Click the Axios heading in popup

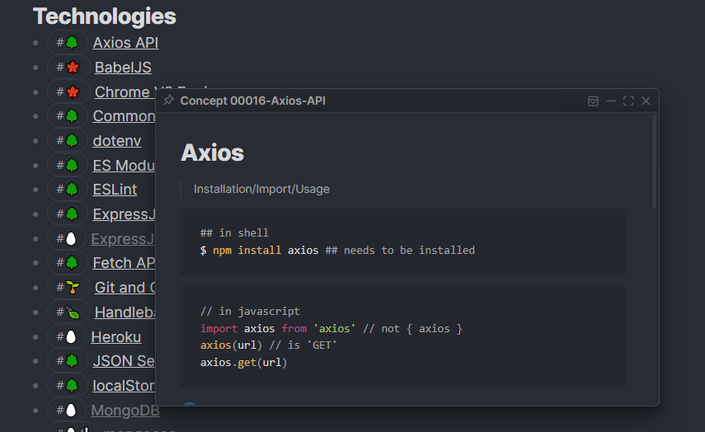coord(212,153)
